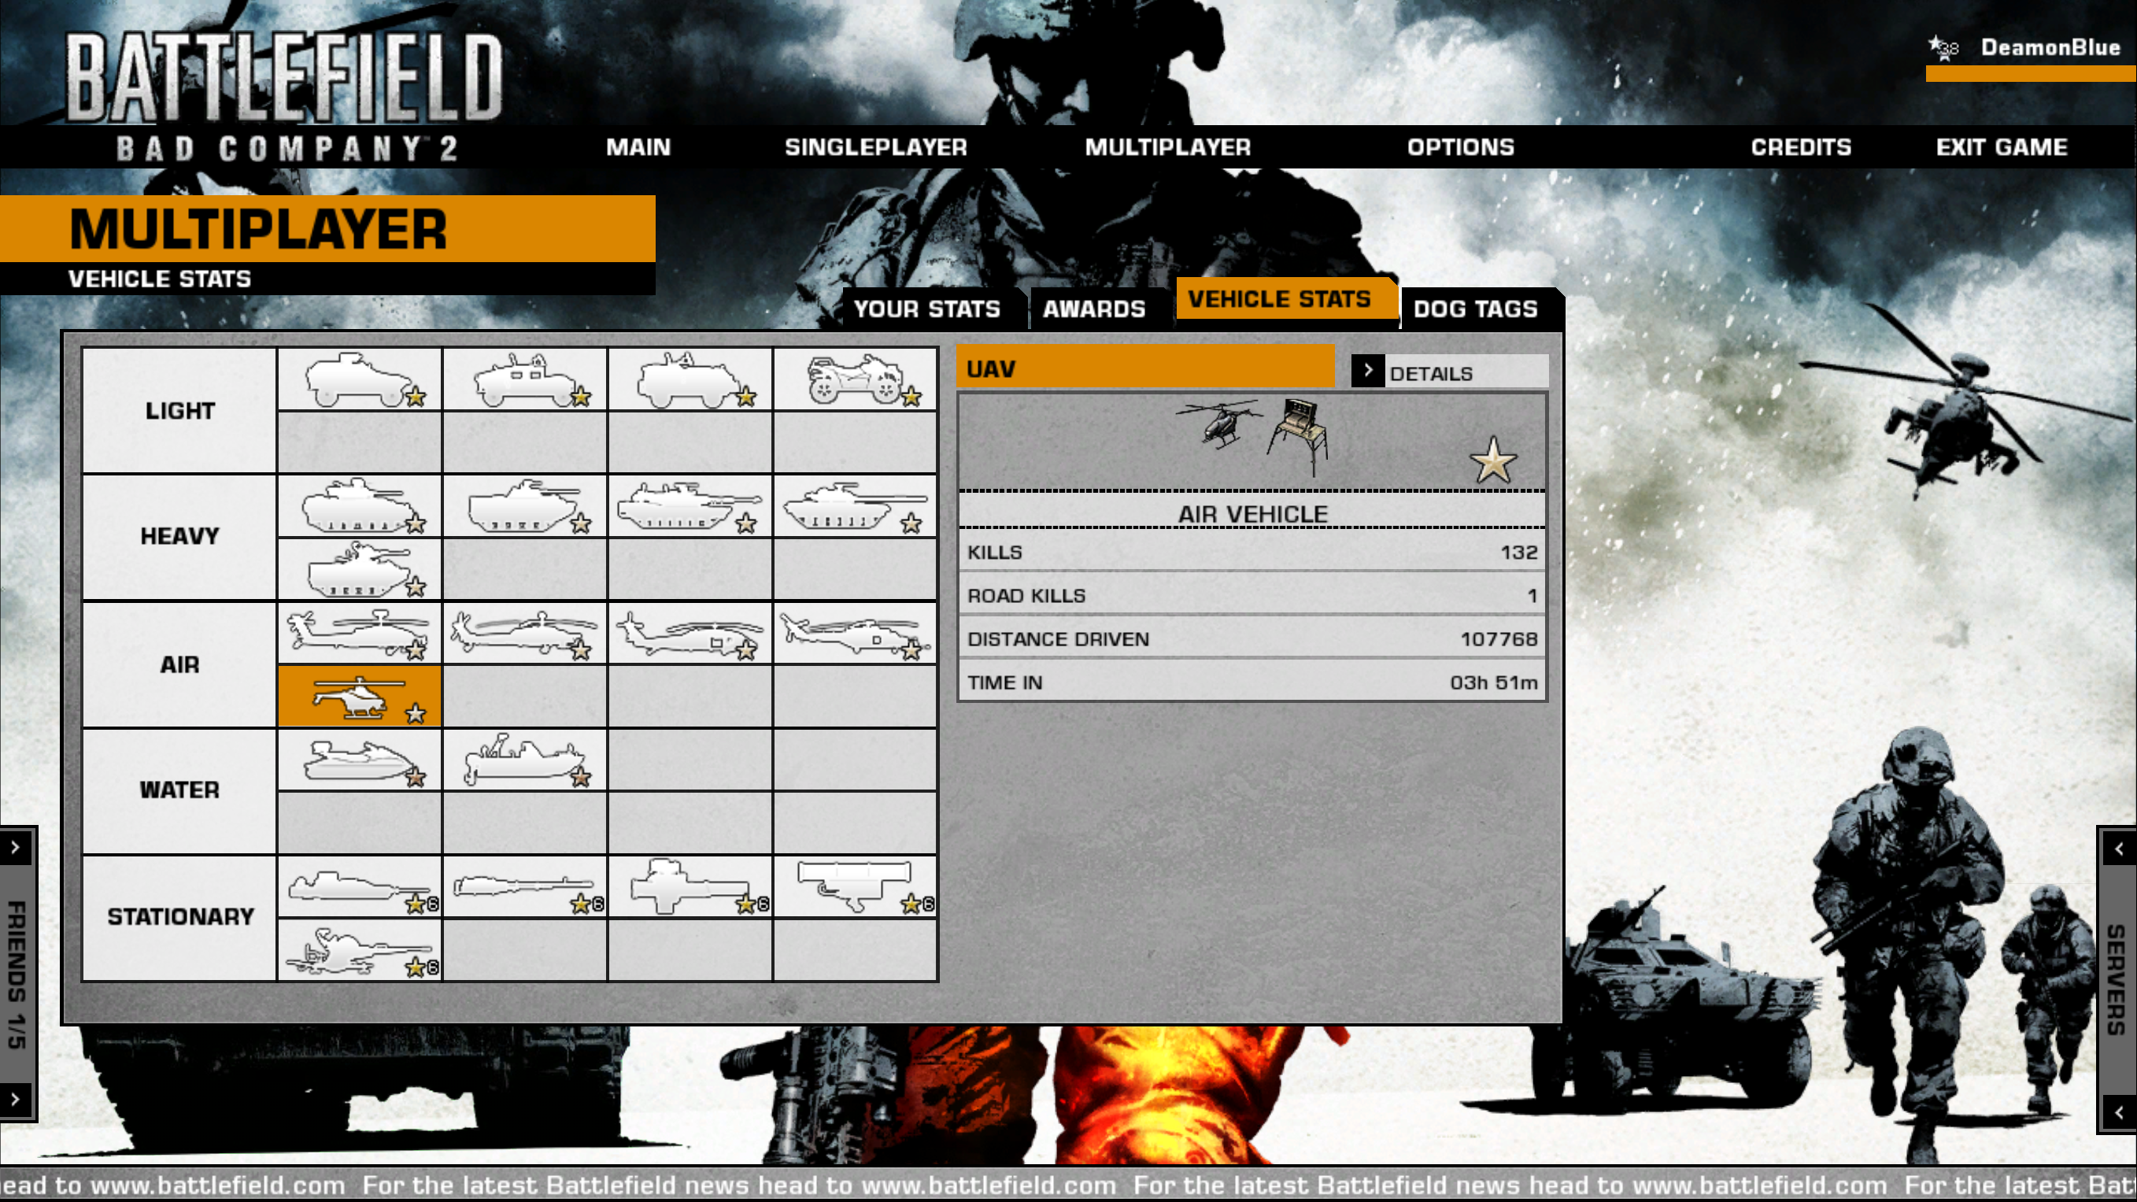The height and width of the screenshot is (1202, 2137).
Task: Open the Options menu
Action: point(1461,147)
